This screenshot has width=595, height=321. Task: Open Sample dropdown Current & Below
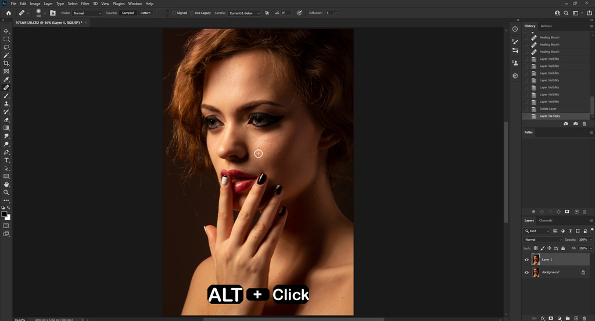244,13
